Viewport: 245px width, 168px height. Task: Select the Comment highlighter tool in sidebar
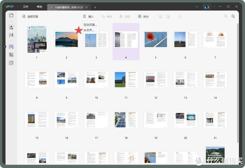[11, 27]
